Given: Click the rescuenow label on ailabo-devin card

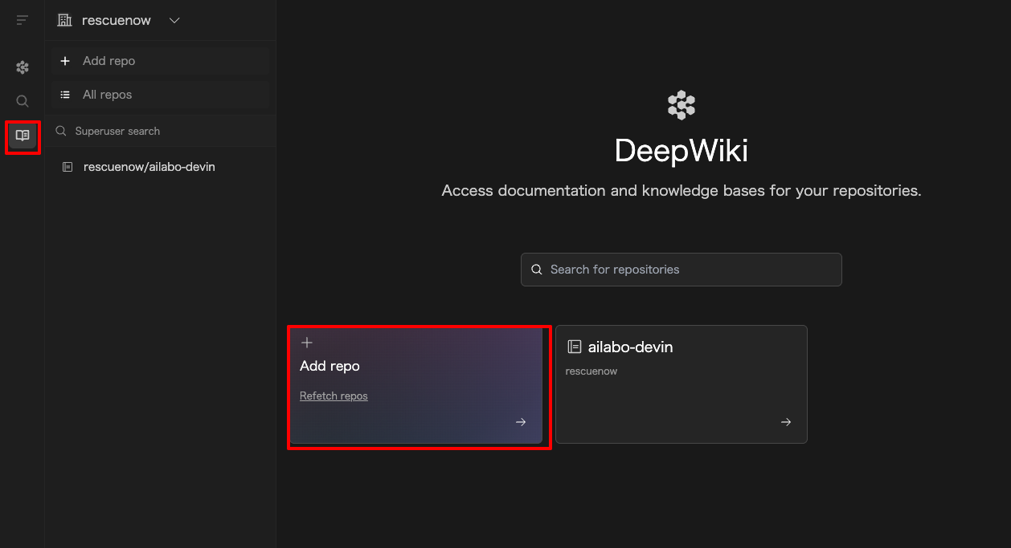Looking at the screenshot, I should (x=591, y=371).
